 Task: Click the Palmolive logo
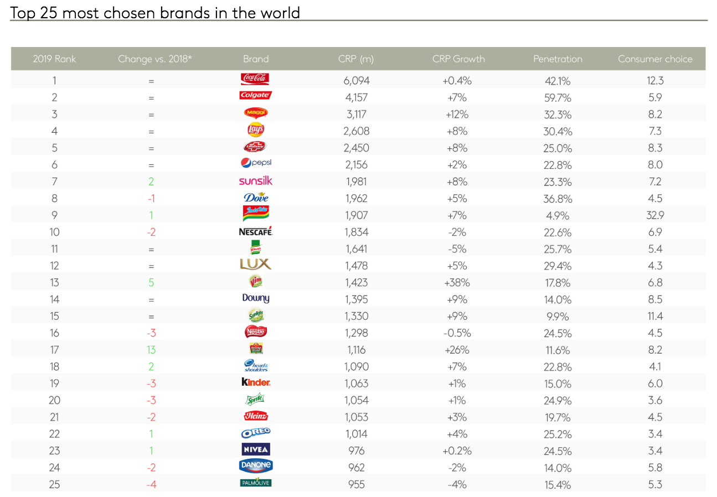coord(256,483)
